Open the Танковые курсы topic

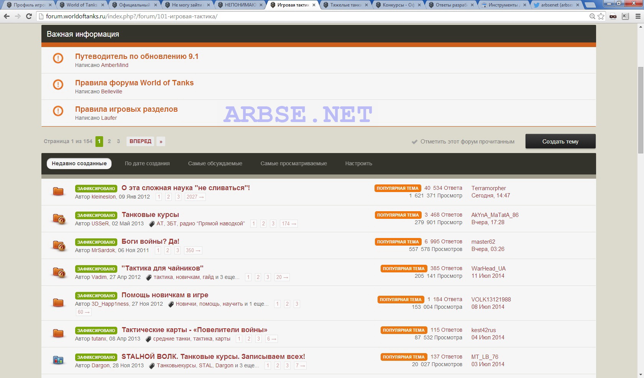pyautogui.click(x=150, y=215)
